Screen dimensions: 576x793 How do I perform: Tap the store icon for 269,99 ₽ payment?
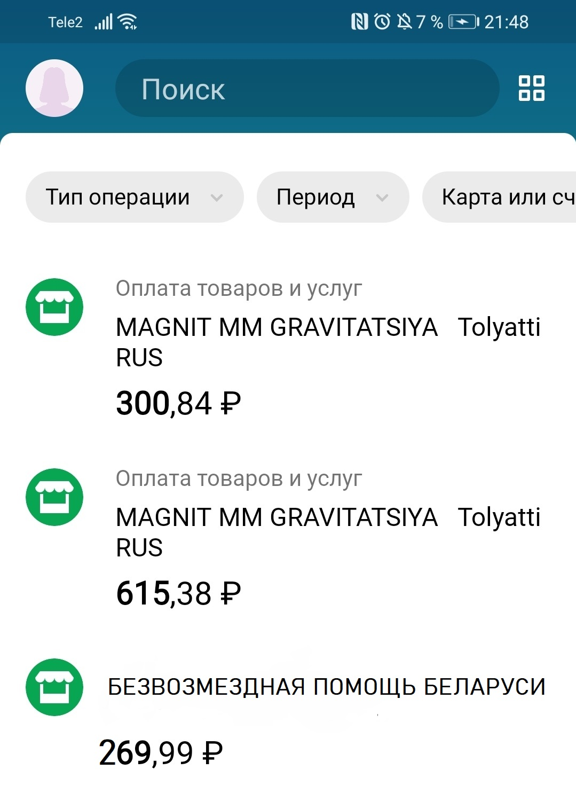[x=54, y=687]
